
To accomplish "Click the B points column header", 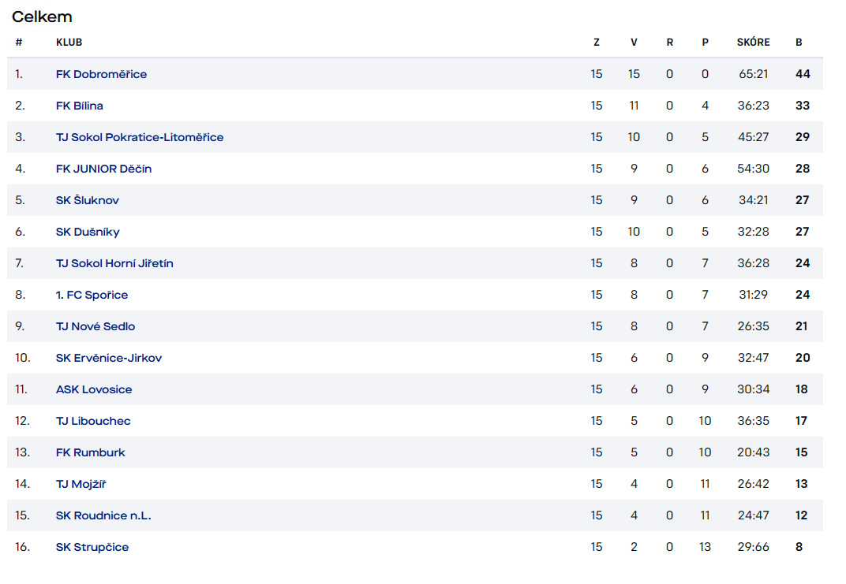I will (799, 42).
